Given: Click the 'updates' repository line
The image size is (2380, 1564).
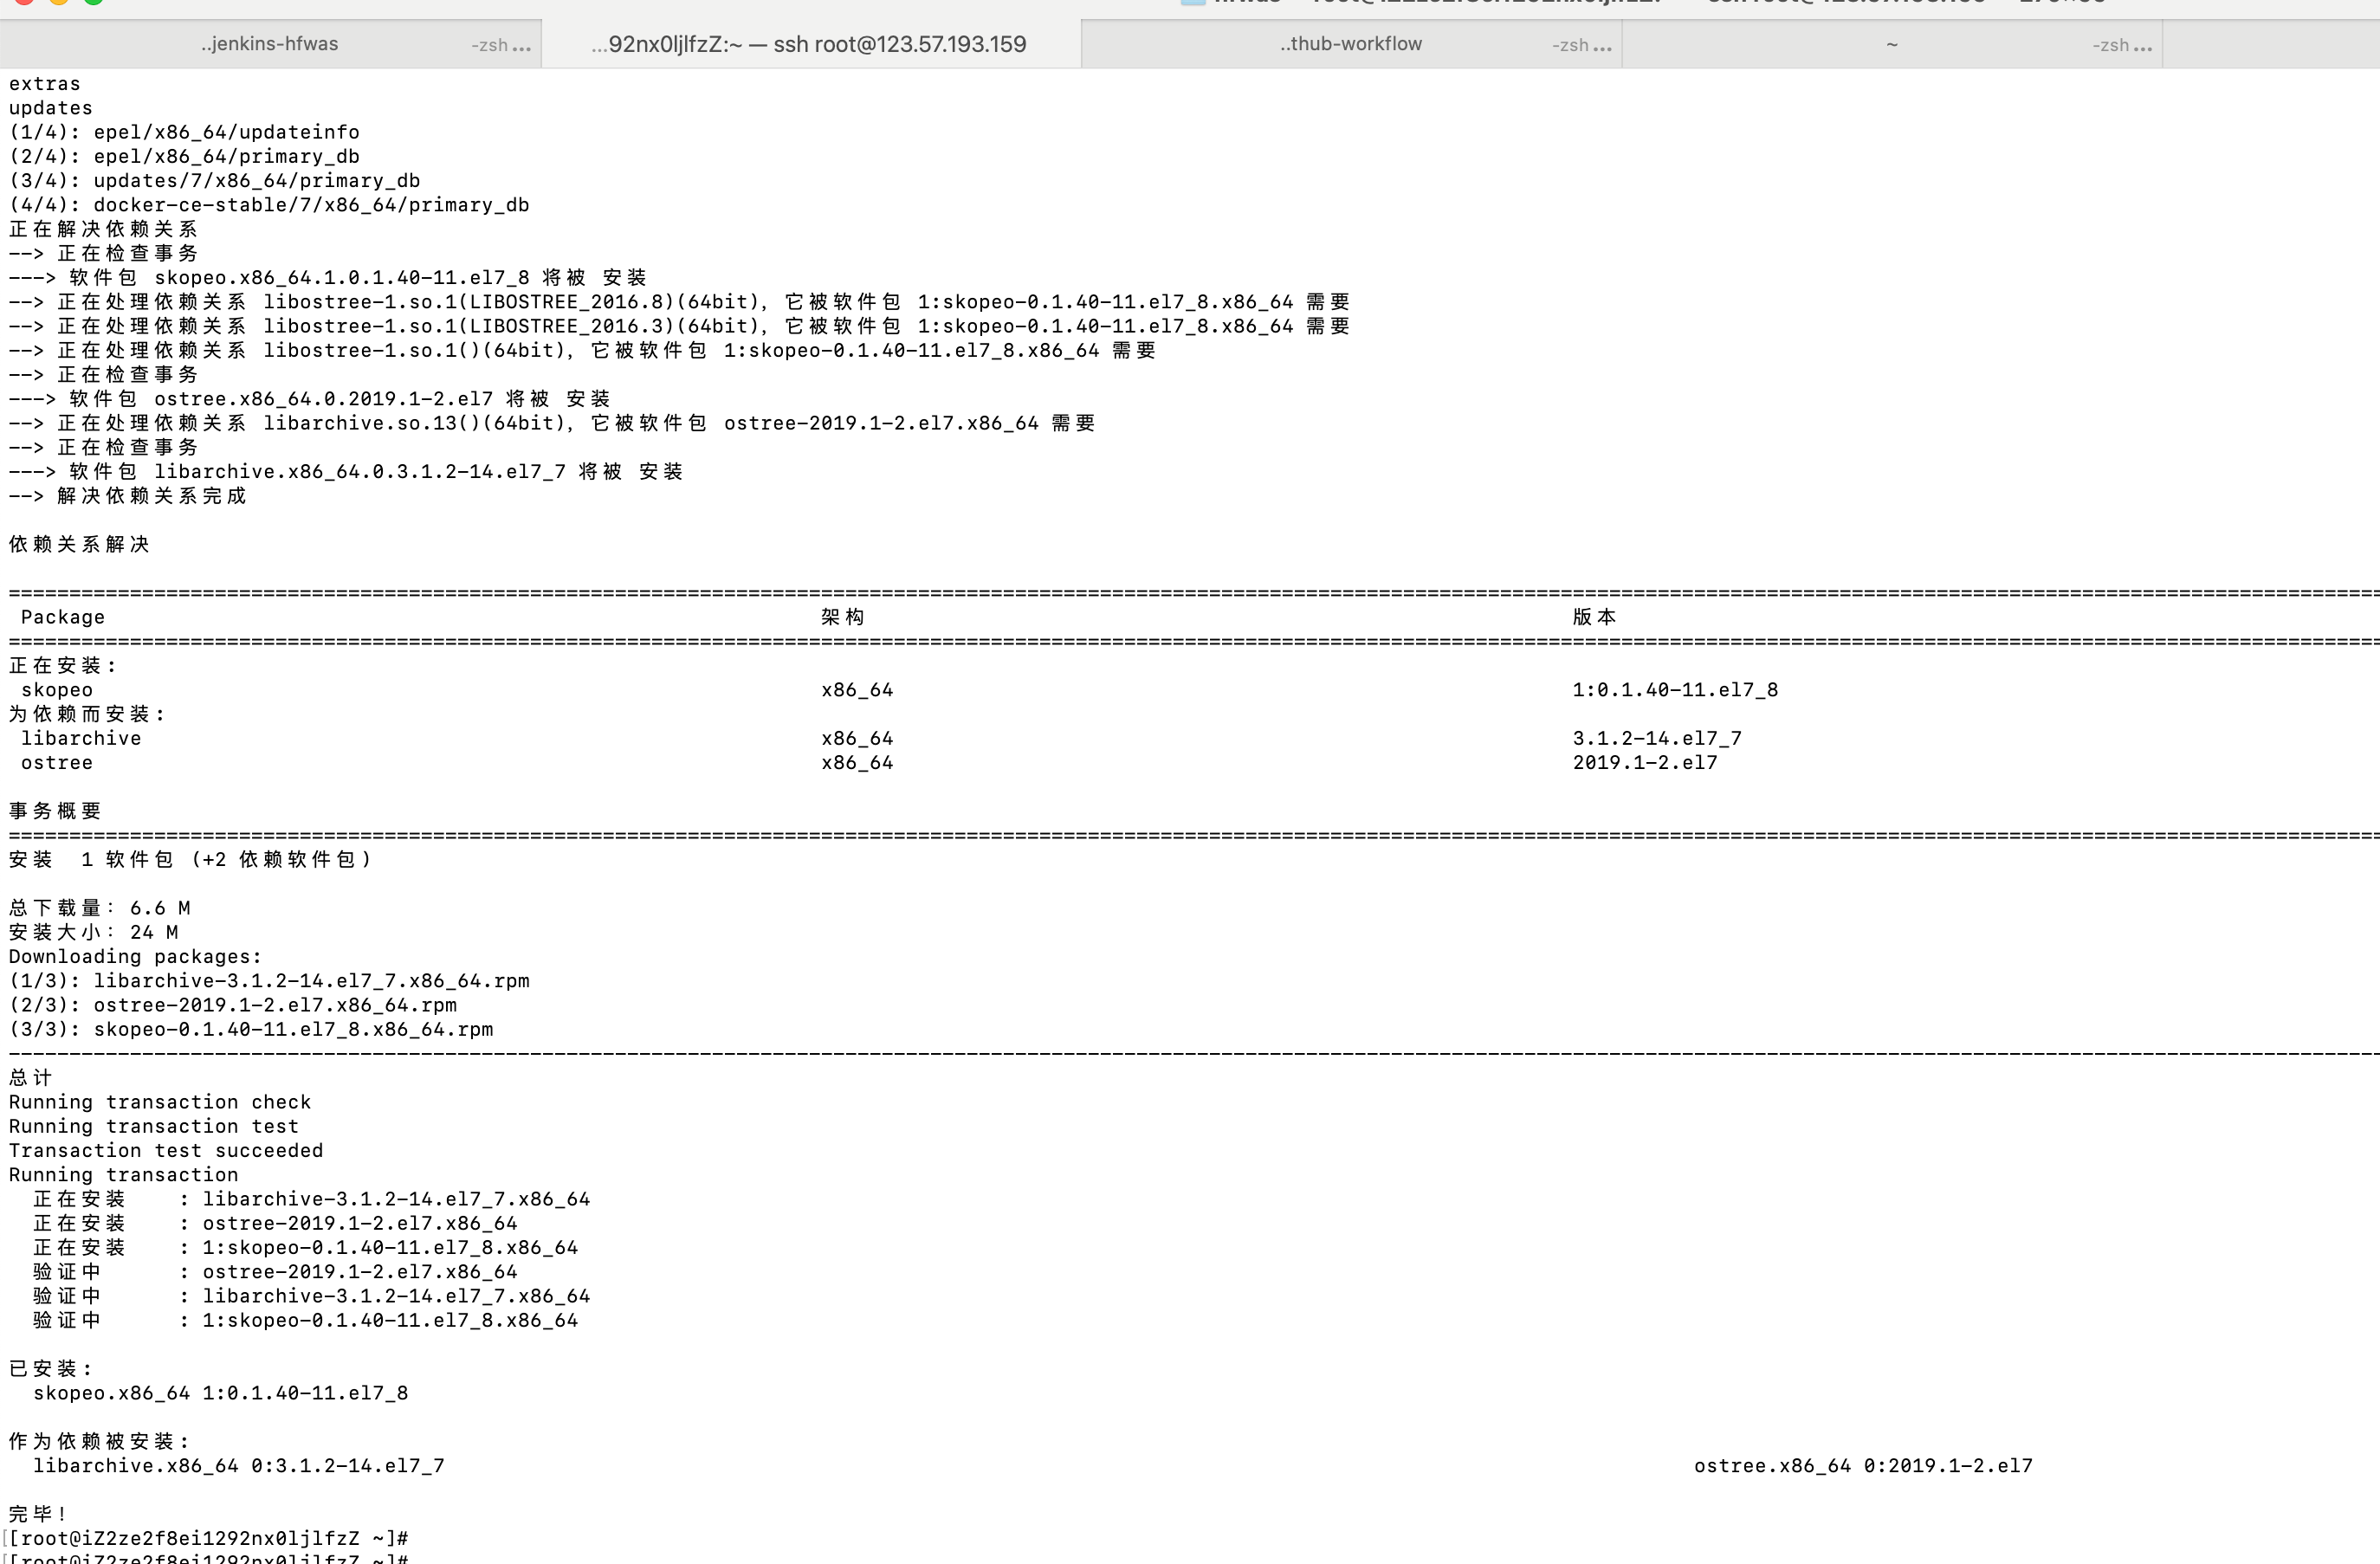Looking at the screenshot, I should point(51,108).
